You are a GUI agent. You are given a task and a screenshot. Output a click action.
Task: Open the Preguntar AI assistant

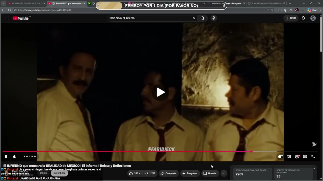tap(190, 173)
